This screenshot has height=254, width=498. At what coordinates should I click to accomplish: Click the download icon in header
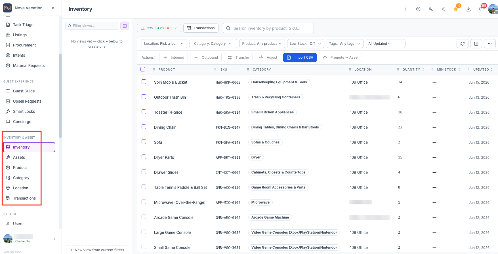468,9
